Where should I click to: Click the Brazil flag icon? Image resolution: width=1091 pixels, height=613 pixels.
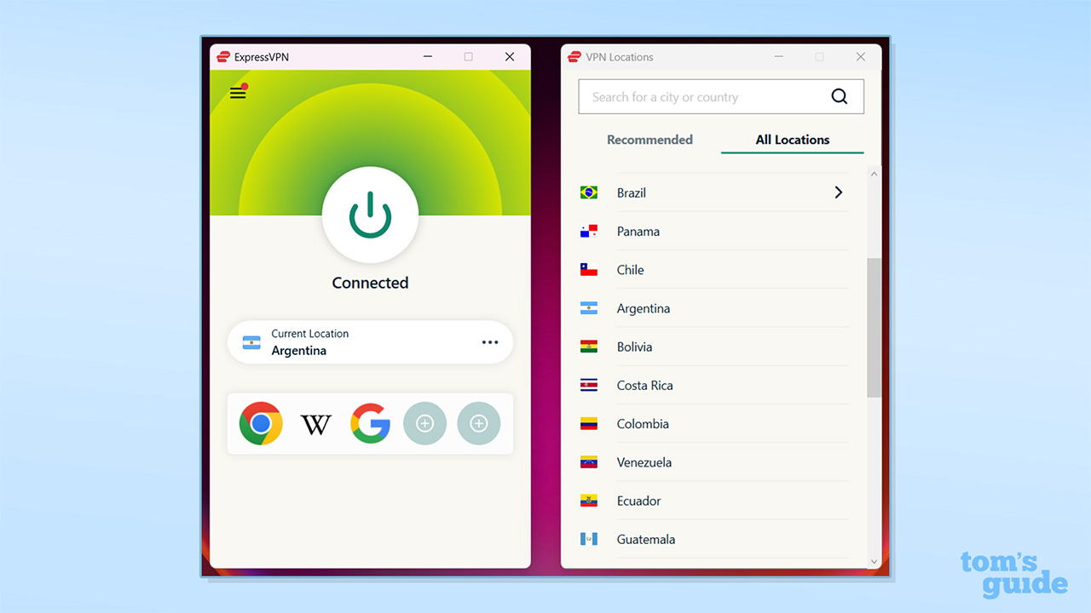[x=589, y=192]
